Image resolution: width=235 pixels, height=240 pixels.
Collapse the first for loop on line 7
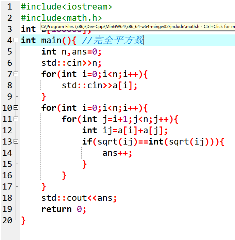pyautogui.click(x=16, y=74)
